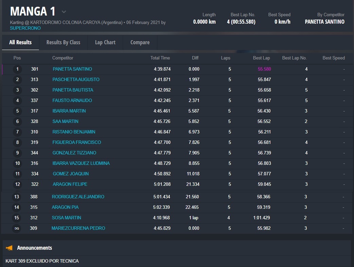Viewport: 354px width, 267px height.
Task: Open the Lap Chart tab
Action: click(x=105, y=42)
